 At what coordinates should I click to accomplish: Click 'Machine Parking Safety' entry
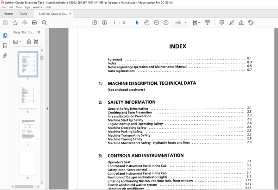point(125,132)
